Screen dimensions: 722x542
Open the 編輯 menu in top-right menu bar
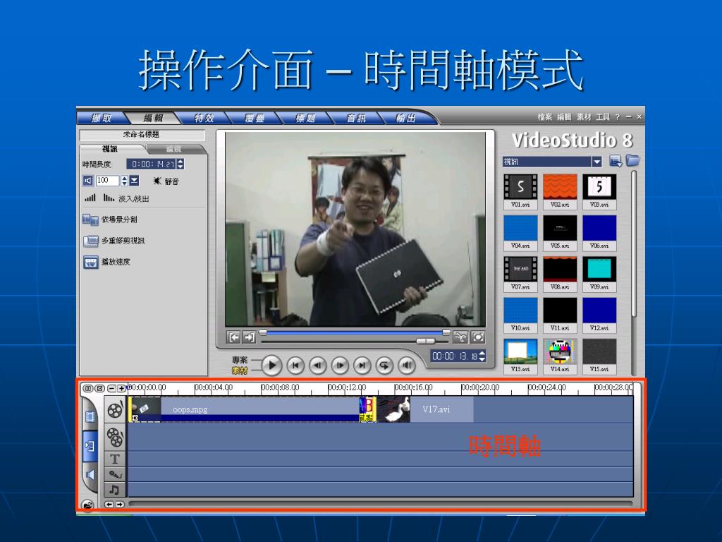564,117
